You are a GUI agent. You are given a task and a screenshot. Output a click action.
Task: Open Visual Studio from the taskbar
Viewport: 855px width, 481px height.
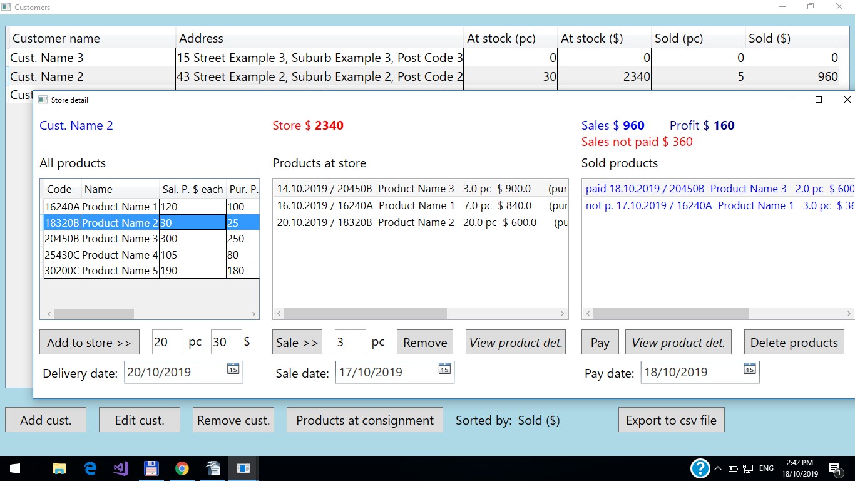pos(121,468)
